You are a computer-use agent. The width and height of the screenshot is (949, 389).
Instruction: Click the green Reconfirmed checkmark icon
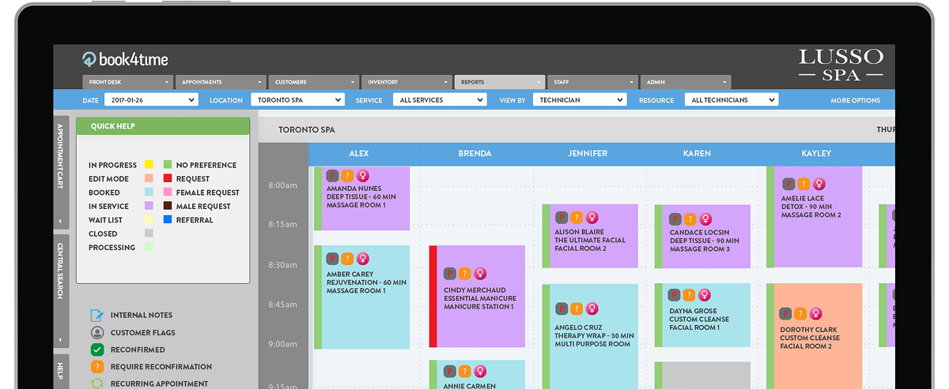pos(97,350)
